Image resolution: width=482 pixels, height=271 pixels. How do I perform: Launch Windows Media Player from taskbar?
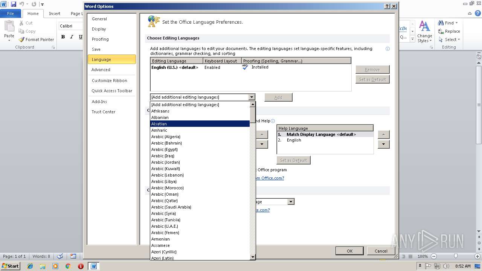coord(55,266)
